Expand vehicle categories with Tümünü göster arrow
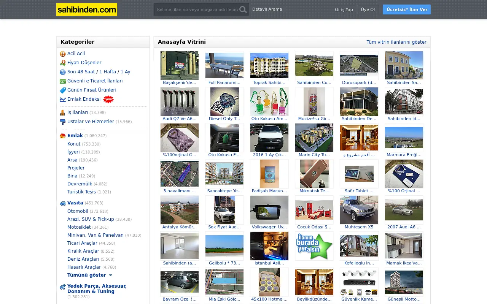The width and height of the screenshot is (487, 304). point(111,275)
